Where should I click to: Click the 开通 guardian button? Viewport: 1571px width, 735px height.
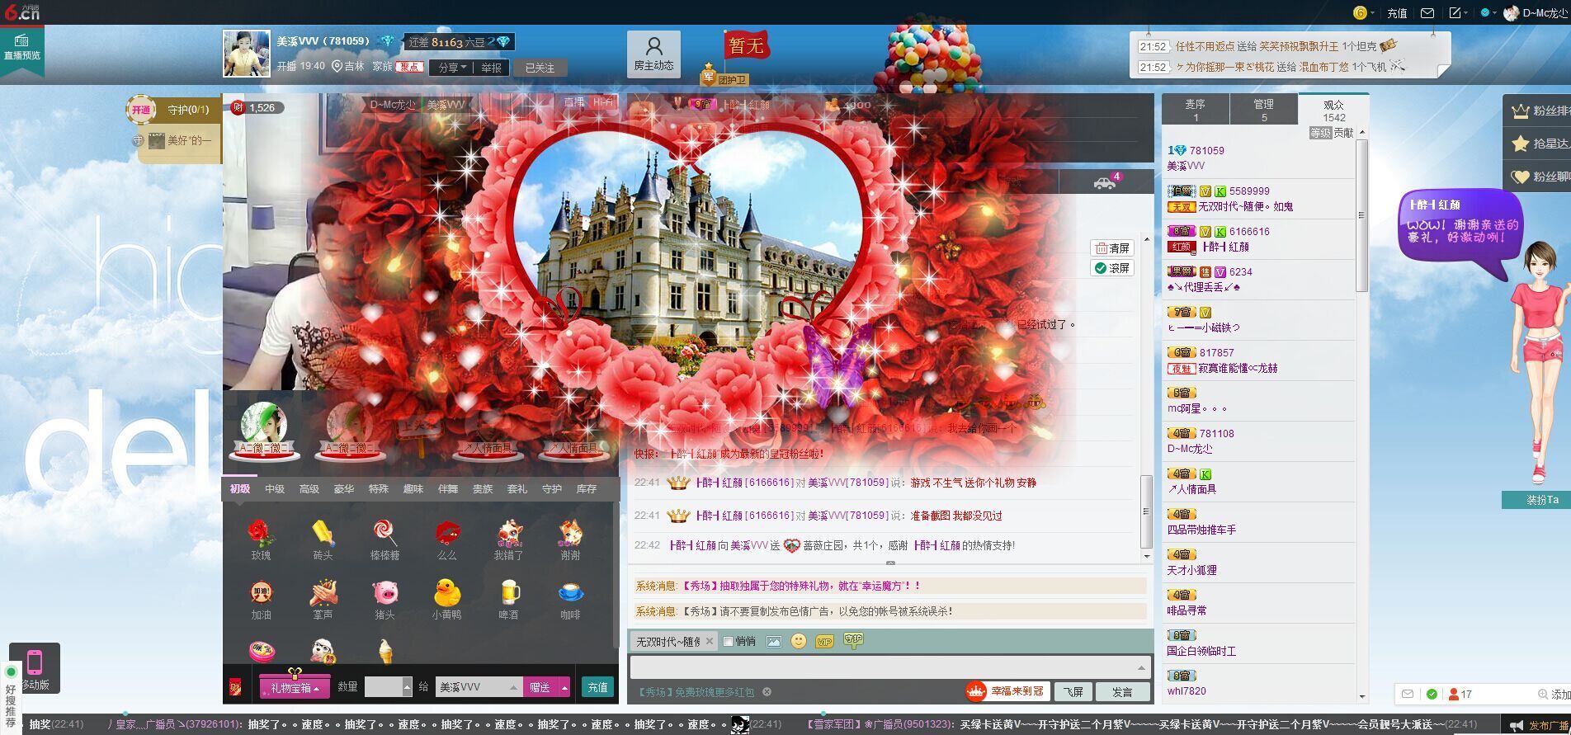coord(141,110)
